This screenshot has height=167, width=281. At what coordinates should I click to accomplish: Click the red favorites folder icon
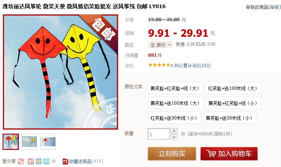(65, 161)
